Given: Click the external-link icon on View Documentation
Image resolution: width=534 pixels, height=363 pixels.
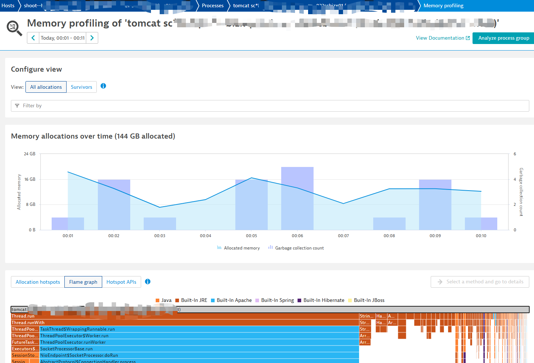Looking at the screenshot, I should (x=467, y=37).
